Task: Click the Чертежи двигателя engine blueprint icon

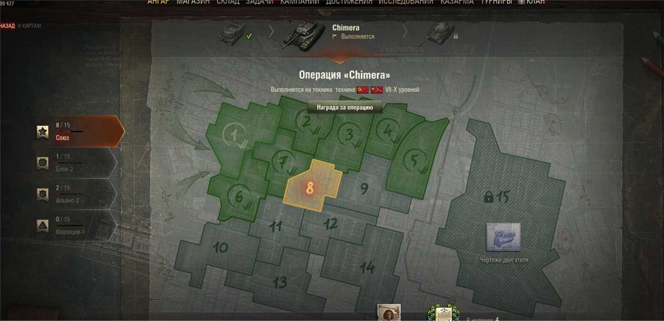Action: tap(504, 238)
